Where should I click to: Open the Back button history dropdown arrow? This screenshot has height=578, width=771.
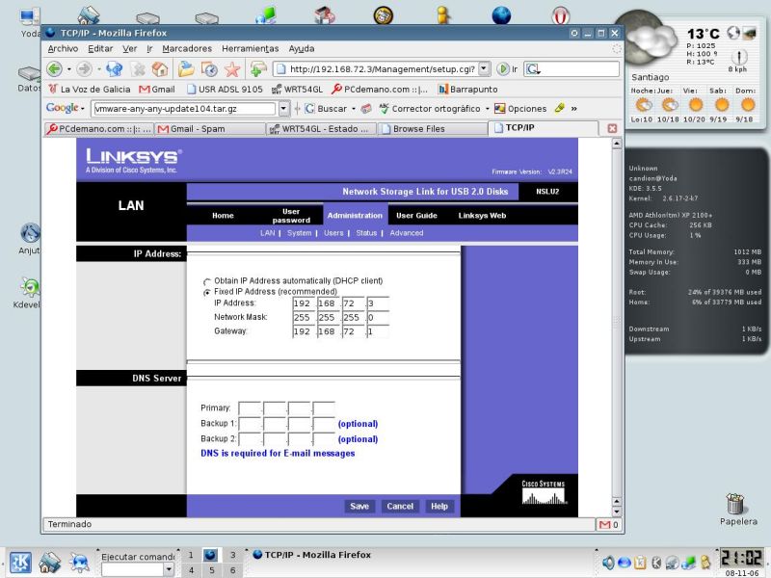click(x=68, y=69)
